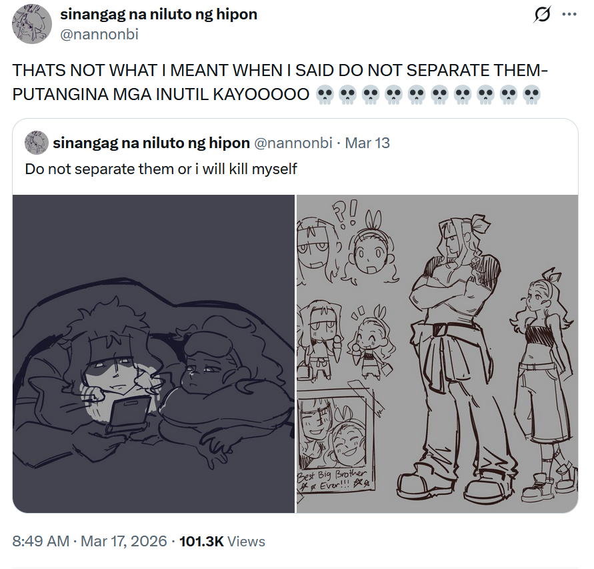
Task: Open the three-dot more options menu
Action: [569, 15]
